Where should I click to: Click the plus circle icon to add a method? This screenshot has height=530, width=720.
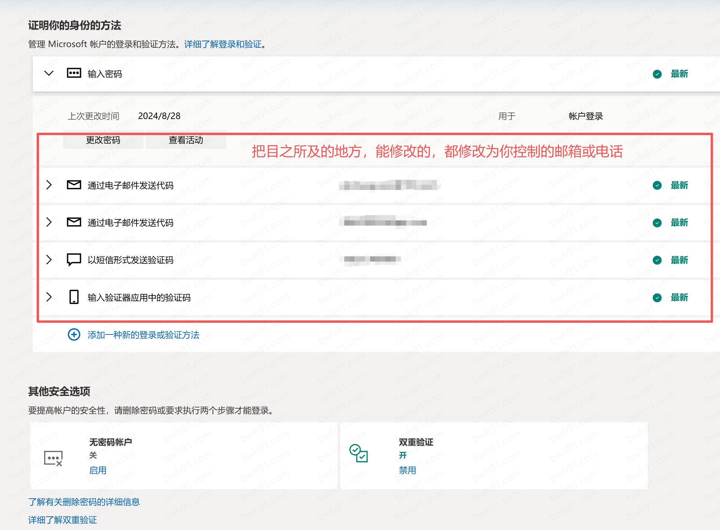[74, 334]
